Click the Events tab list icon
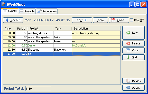The width and height of the screenshot is (148, 94). pyautogui.click(x=5, y=11)
